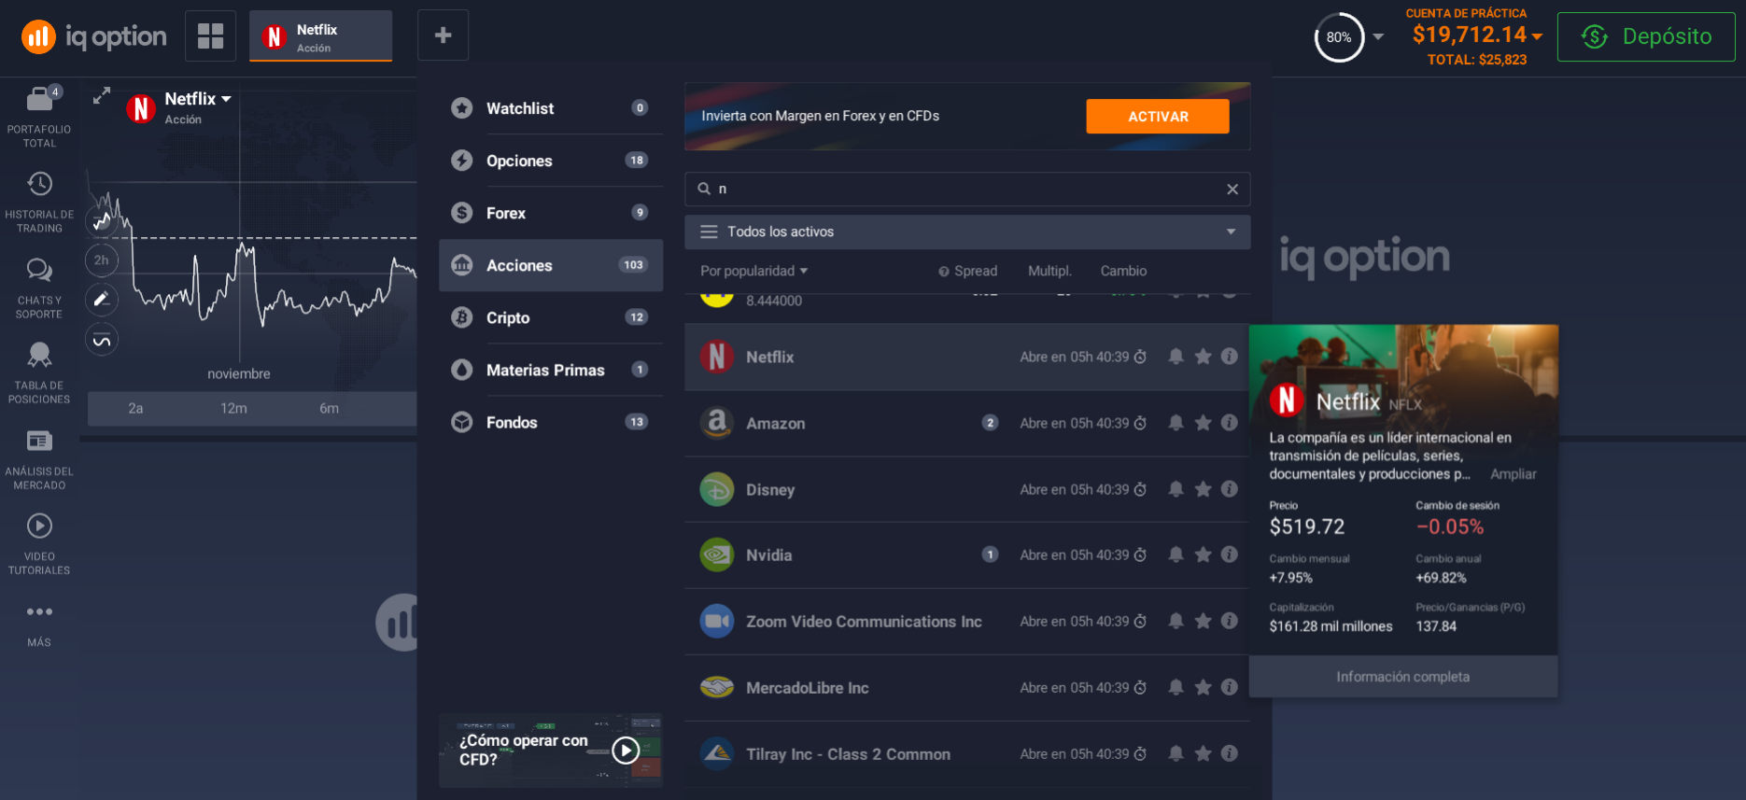
Task: Expand the 80% indicator dropdown arrow
Action: coord(1378,37)
